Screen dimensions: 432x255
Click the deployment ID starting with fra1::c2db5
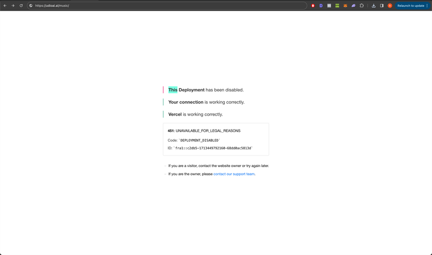(213, 148)
